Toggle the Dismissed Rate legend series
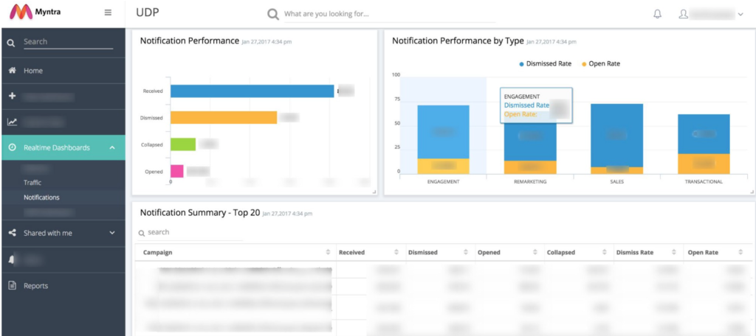Viewport: 756px width, 336px height. tap(545, 63)
